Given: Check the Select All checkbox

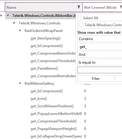Looking at the screenshot, I should [x=79, y=18].
